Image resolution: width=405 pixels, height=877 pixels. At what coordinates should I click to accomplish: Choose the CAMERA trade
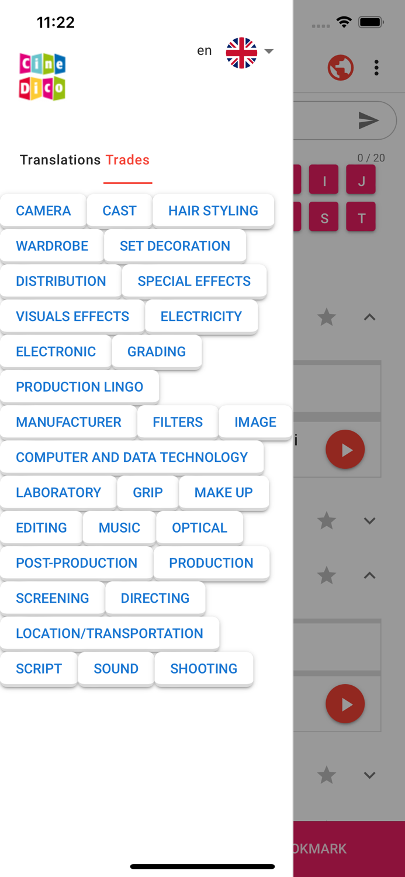43,211
